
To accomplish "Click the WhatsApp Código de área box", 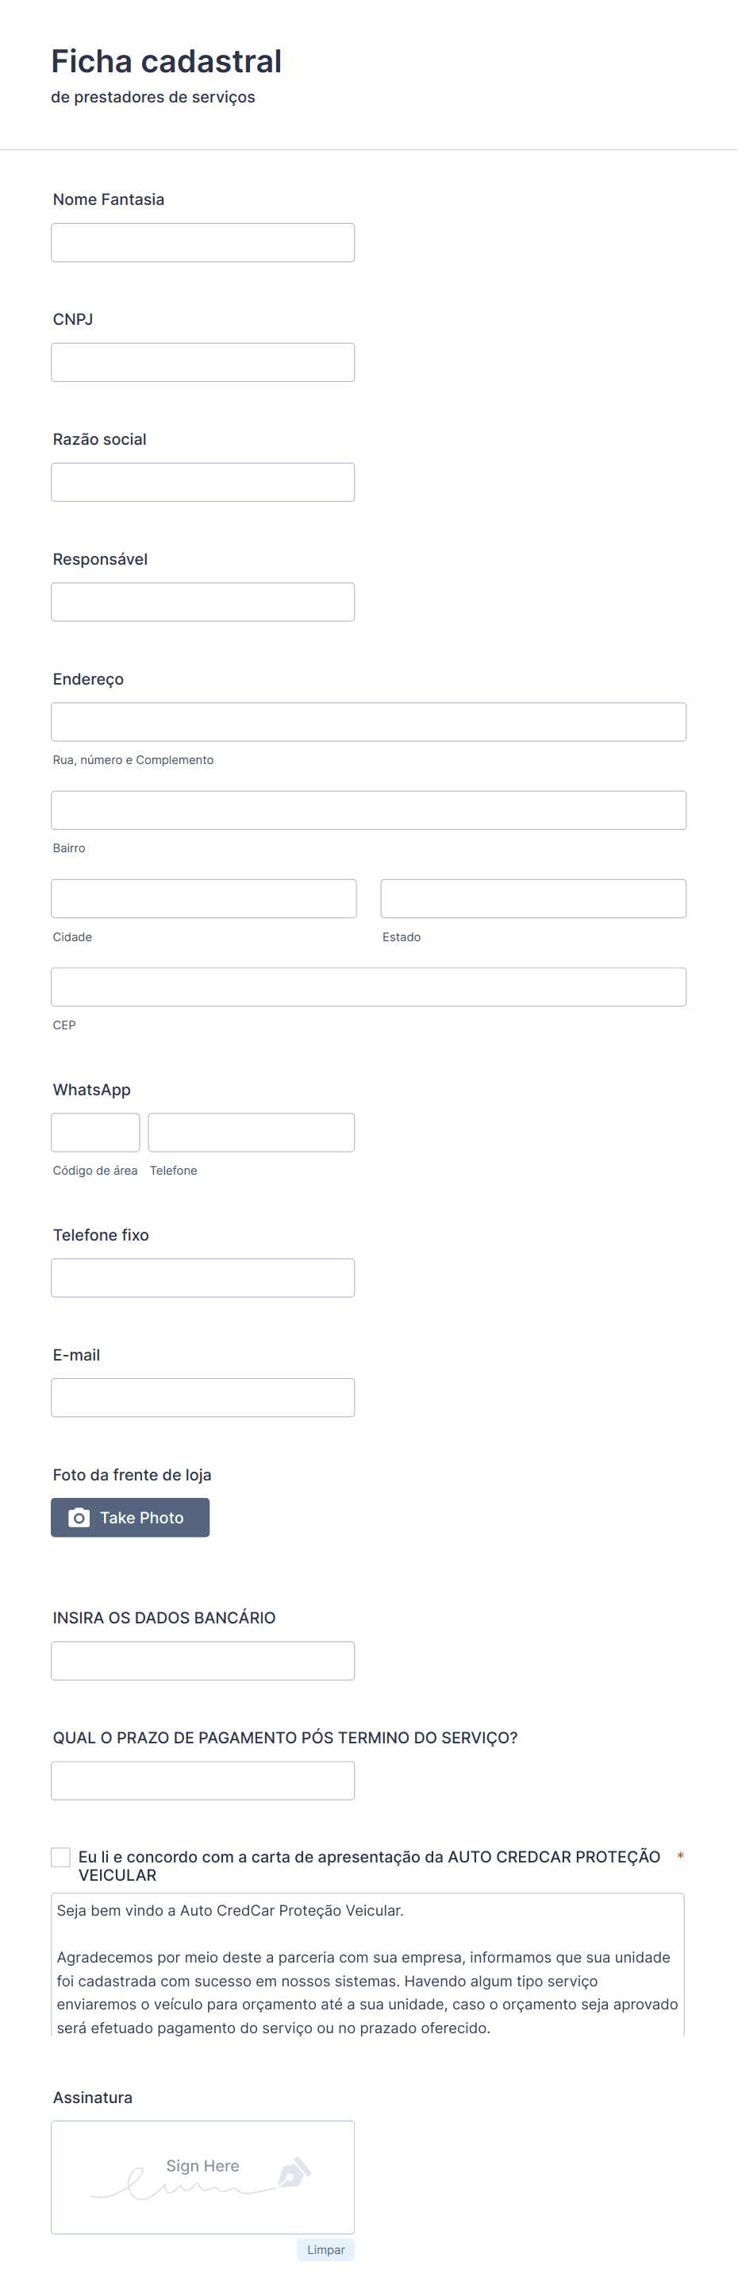I will click(96, 1133).
